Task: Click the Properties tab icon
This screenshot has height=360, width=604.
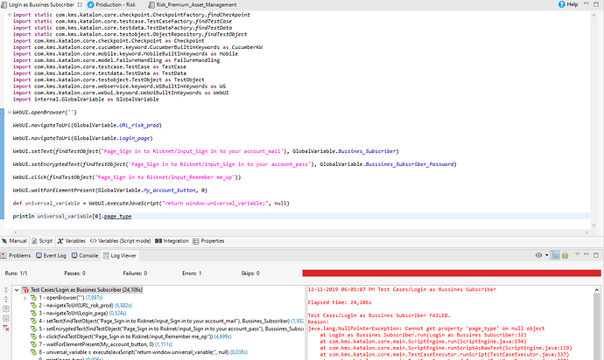Action: [x=196, y=241]
